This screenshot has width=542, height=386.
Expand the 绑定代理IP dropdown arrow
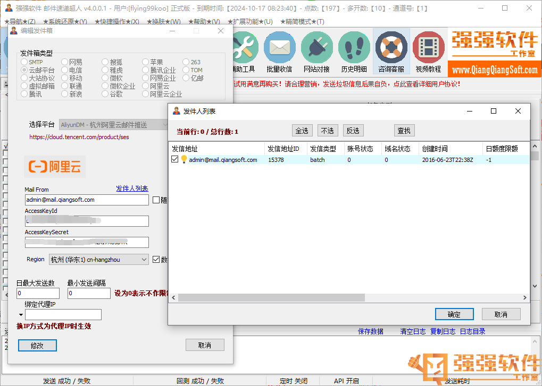click(21, 315)
